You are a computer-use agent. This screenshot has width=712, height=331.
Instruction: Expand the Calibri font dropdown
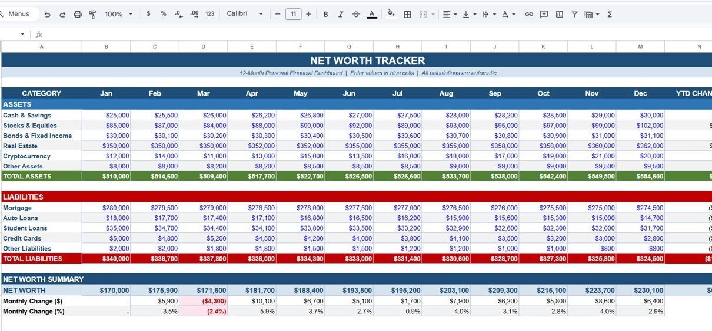[245, 14]
